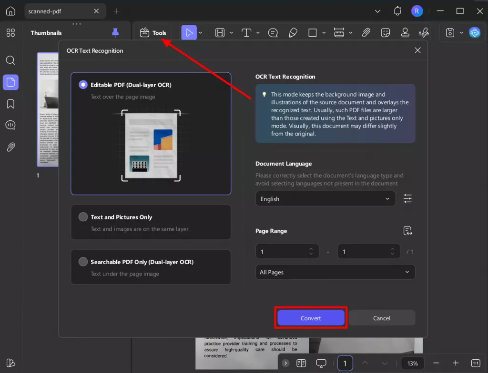Choose Text and Pictures Only mode
Screen dimensions: 488x373
tap(83, 217)
